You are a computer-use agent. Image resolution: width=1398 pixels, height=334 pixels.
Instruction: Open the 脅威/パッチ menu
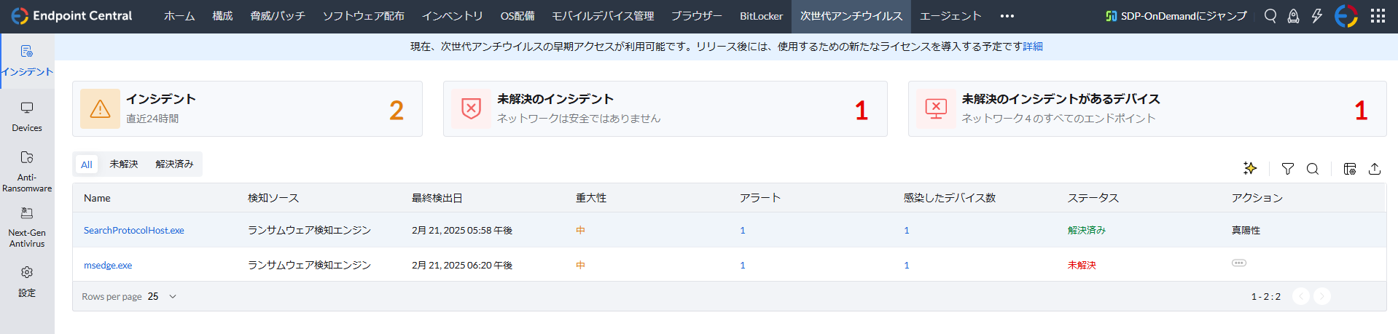tap(278, 16)
